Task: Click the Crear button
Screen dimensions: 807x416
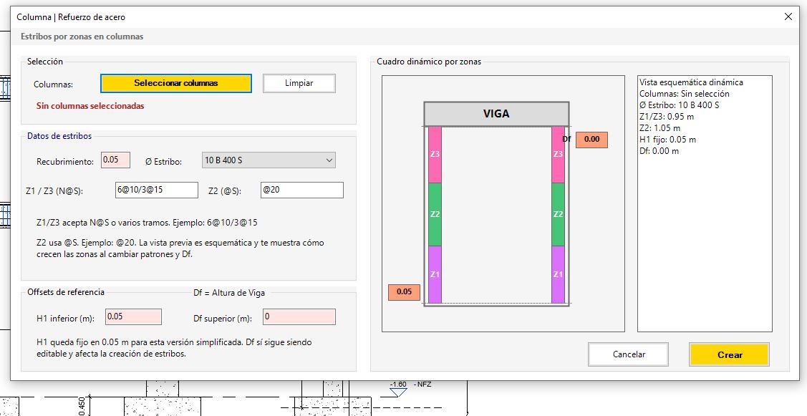Action: (729, 354)
